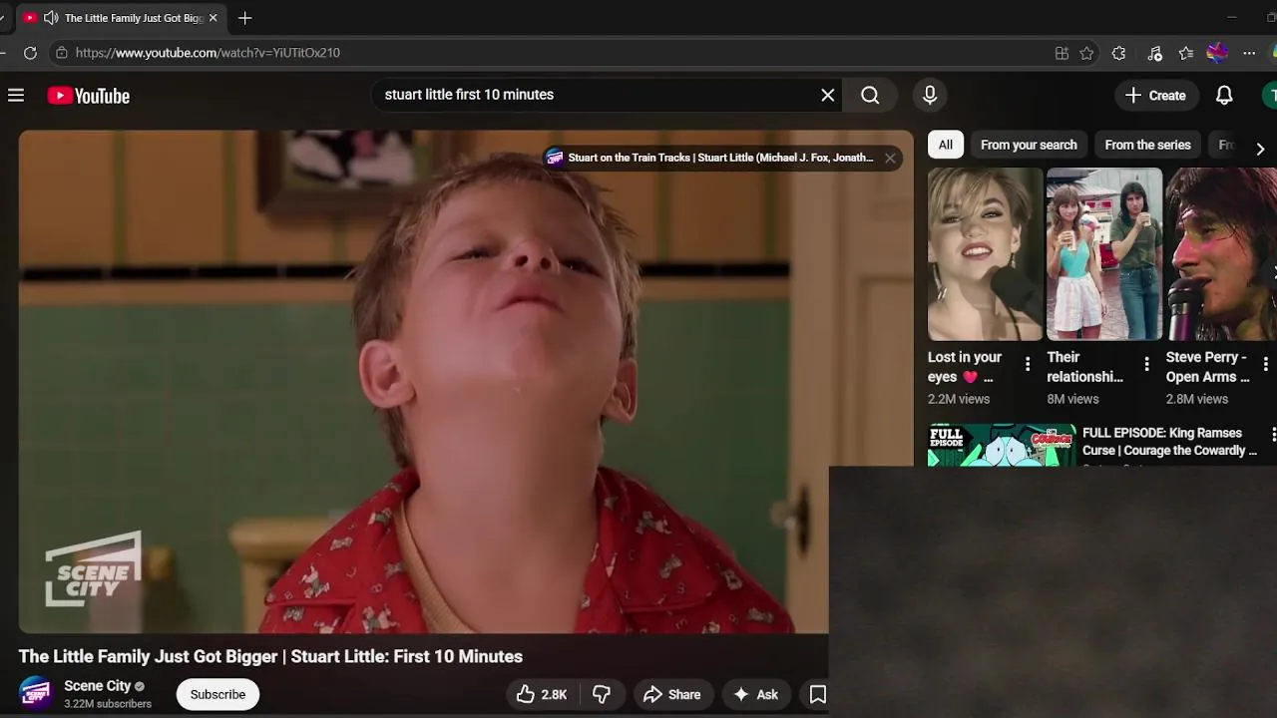Click the video title text
This screenshot has width=1277, height=718.
click(x=270, y=656)
